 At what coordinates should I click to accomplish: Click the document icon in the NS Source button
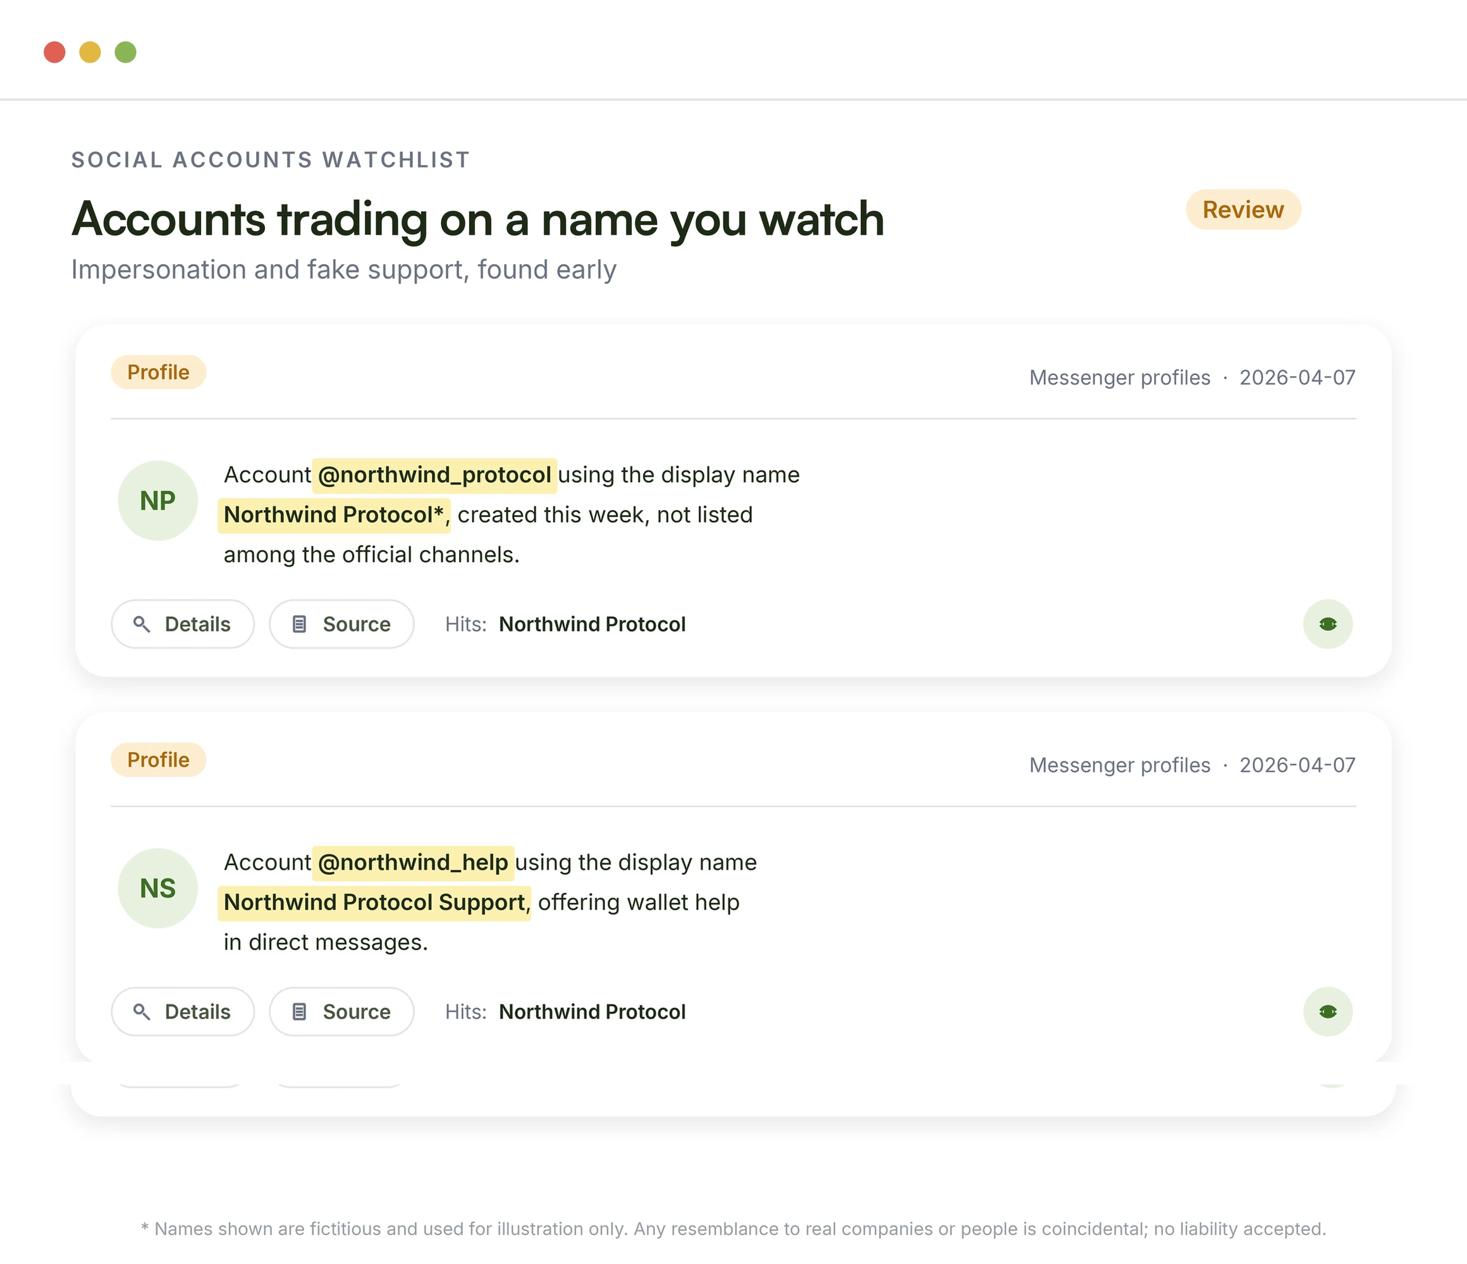pos(300,1012)
